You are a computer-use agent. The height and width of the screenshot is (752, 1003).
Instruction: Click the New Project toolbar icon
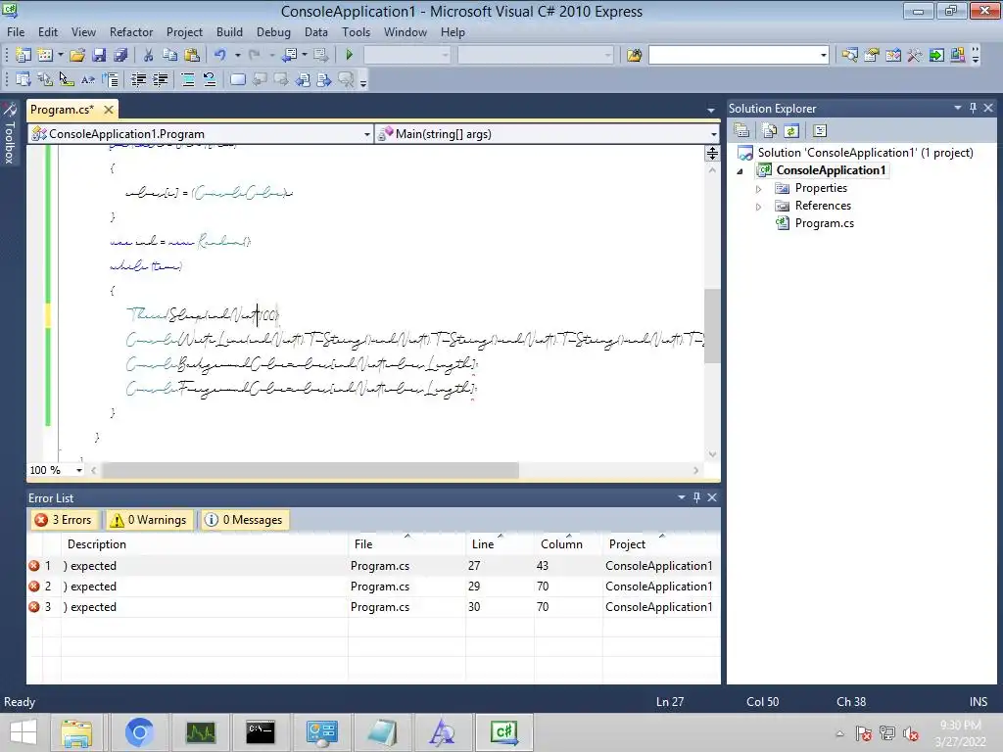click(24, 55)
